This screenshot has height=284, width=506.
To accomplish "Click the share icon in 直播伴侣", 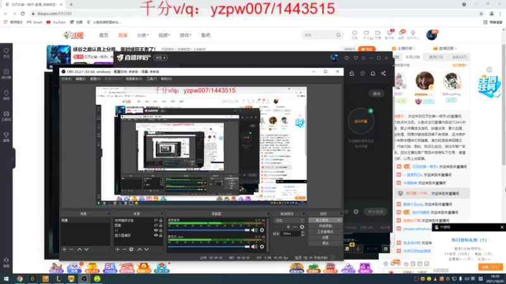I will pos(383,73).
